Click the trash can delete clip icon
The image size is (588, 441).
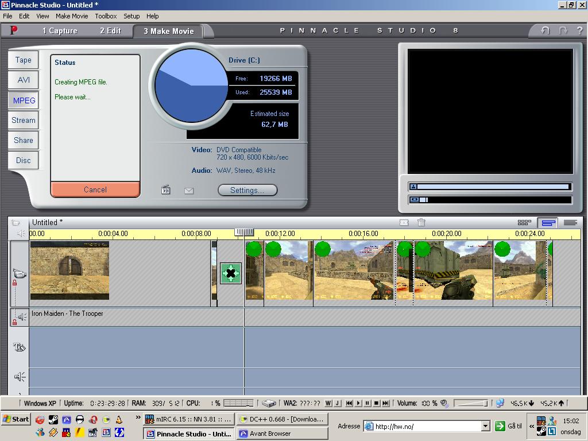pyautogui.click(x=421, y=222)
